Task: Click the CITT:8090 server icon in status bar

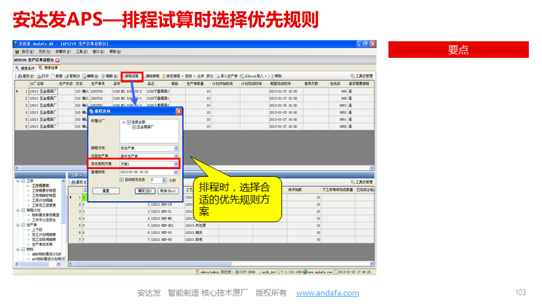Action: pyautogui.click(x=237, y=272)
